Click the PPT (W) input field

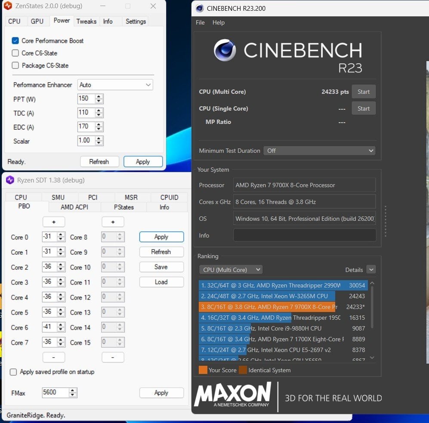pyautogui.click(x=86, y=99)
